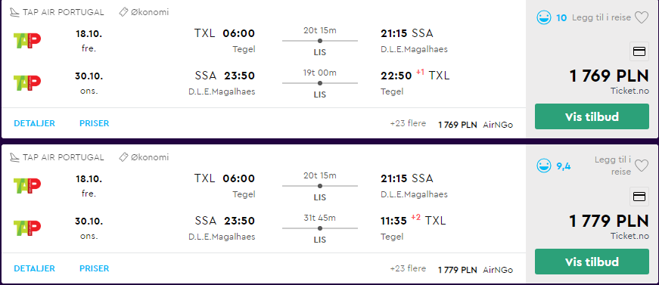
Task: Click the heart icon on the 1 779 PLN flight
Action: pos(642,166)
